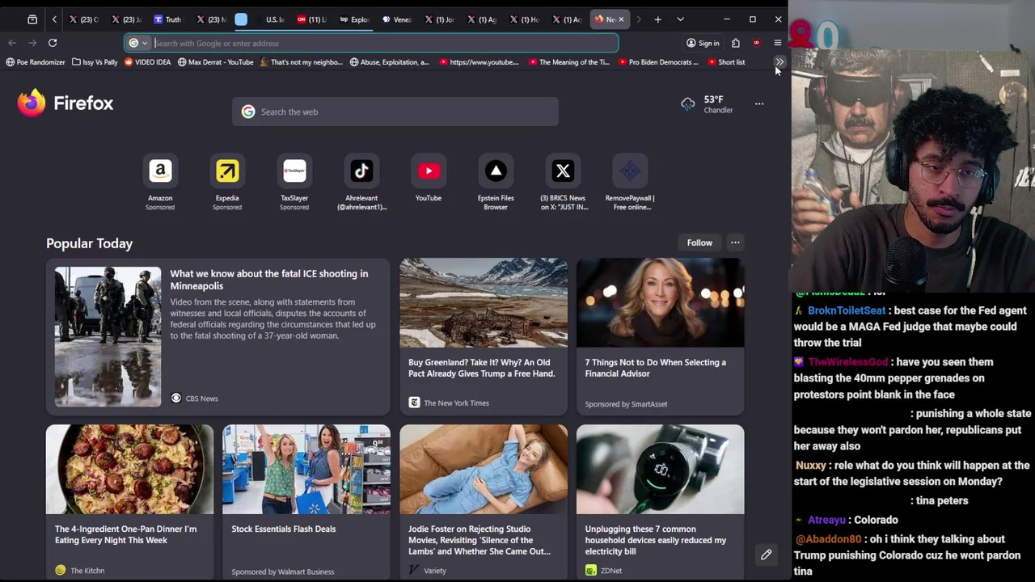
Task: Open Poe Randomizer bookmark
Action: pos(36,62)
